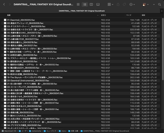Screen dimensions: 164x133
Task: Select the 06-山峡の涼風 オルコ・パチャ file
Action: (x=81, y=36)
